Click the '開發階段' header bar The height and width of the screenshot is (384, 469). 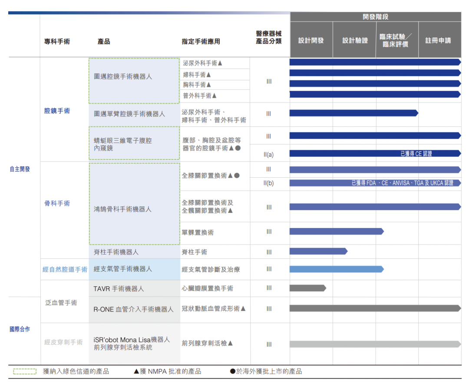point(375,17)
